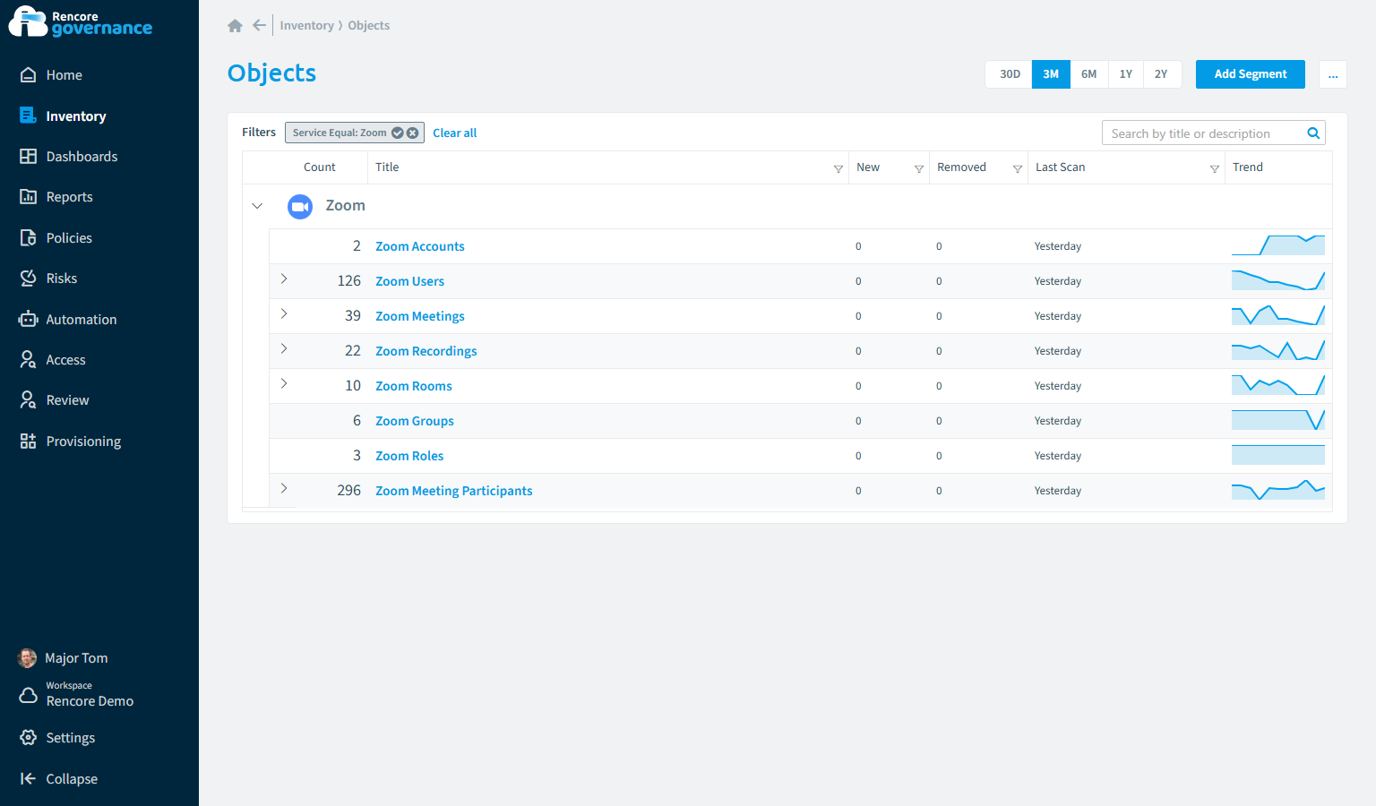The image size is (1376, 806).
Task: Click the Review person-search icon
Action: click(x=28, y=400)
